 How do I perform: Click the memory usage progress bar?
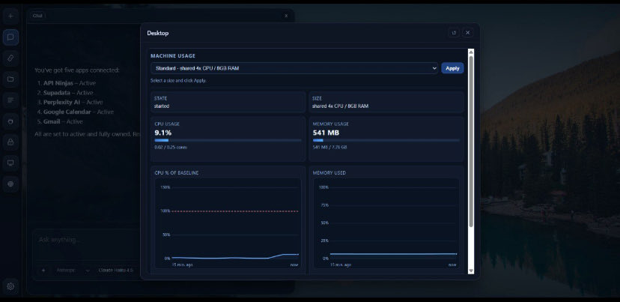pos(386,140)
